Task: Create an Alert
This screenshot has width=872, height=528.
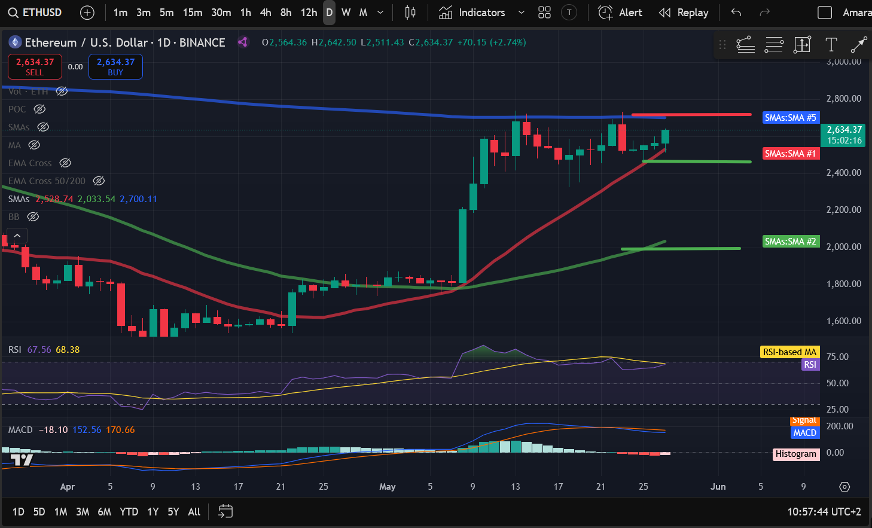Action: (x=620, y=13)
